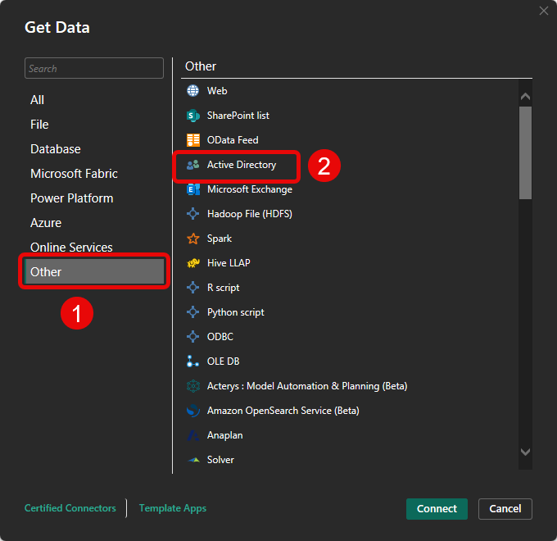The width and height of the screenshot is (557, 541).
Task: Select "Amazon OpenSearch Service (Beta)" text
Action: (283, 411)
